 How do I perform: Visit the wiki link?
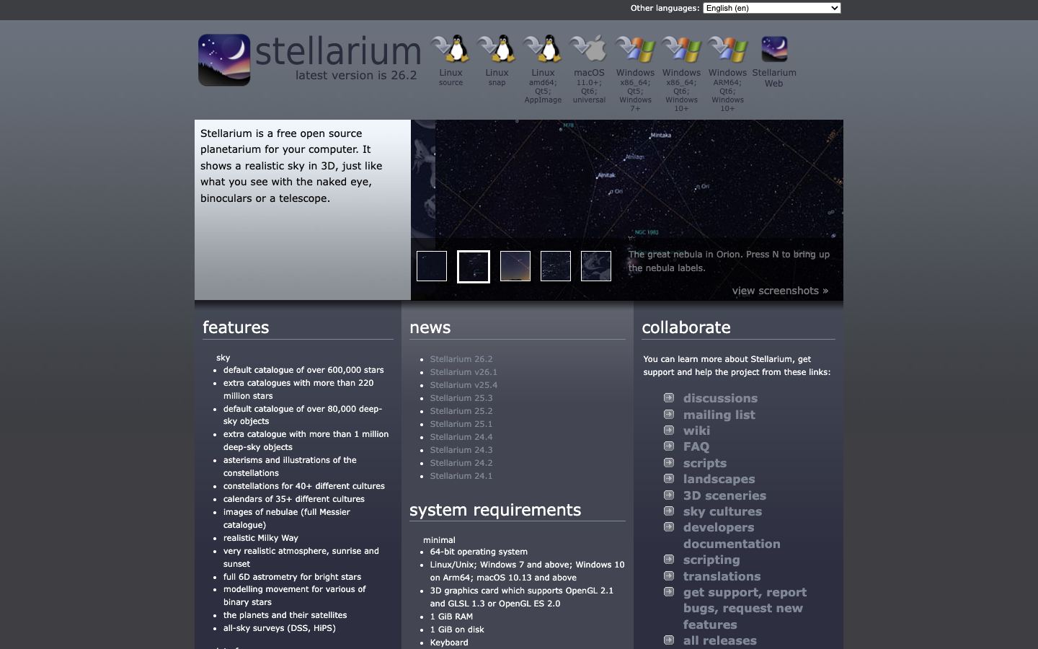point(696,431)
